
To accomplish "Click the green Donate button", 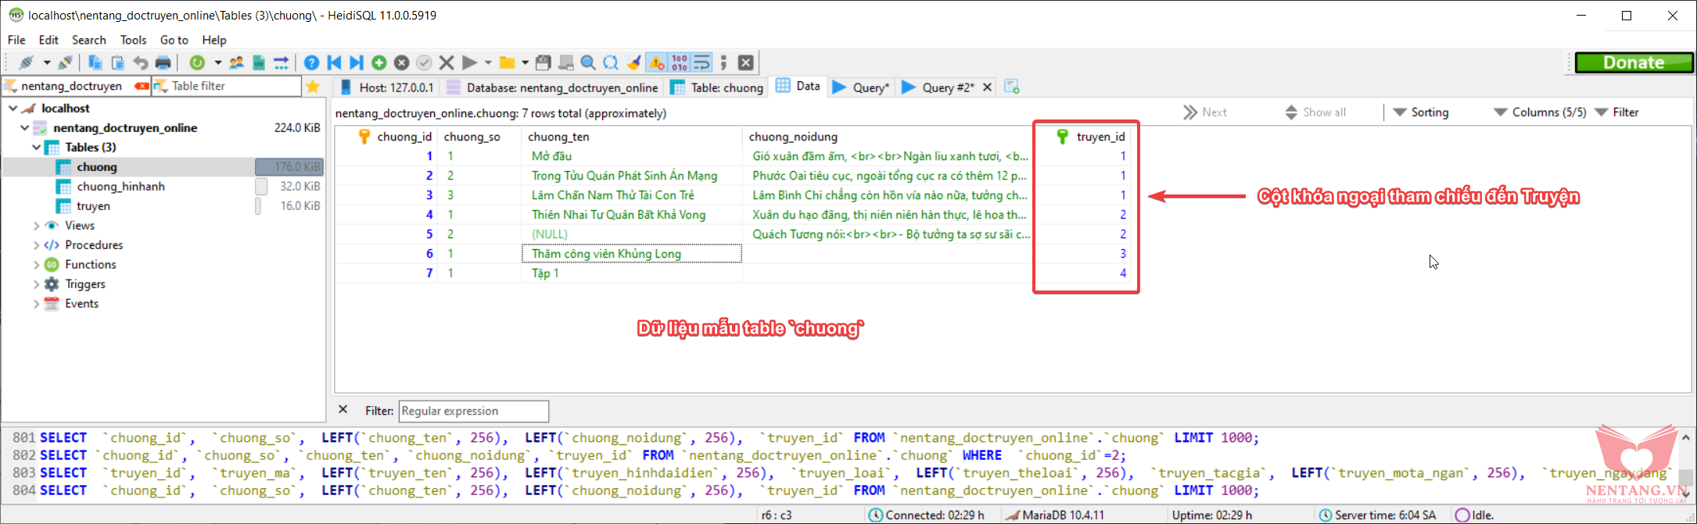I will coord(1633,62).
